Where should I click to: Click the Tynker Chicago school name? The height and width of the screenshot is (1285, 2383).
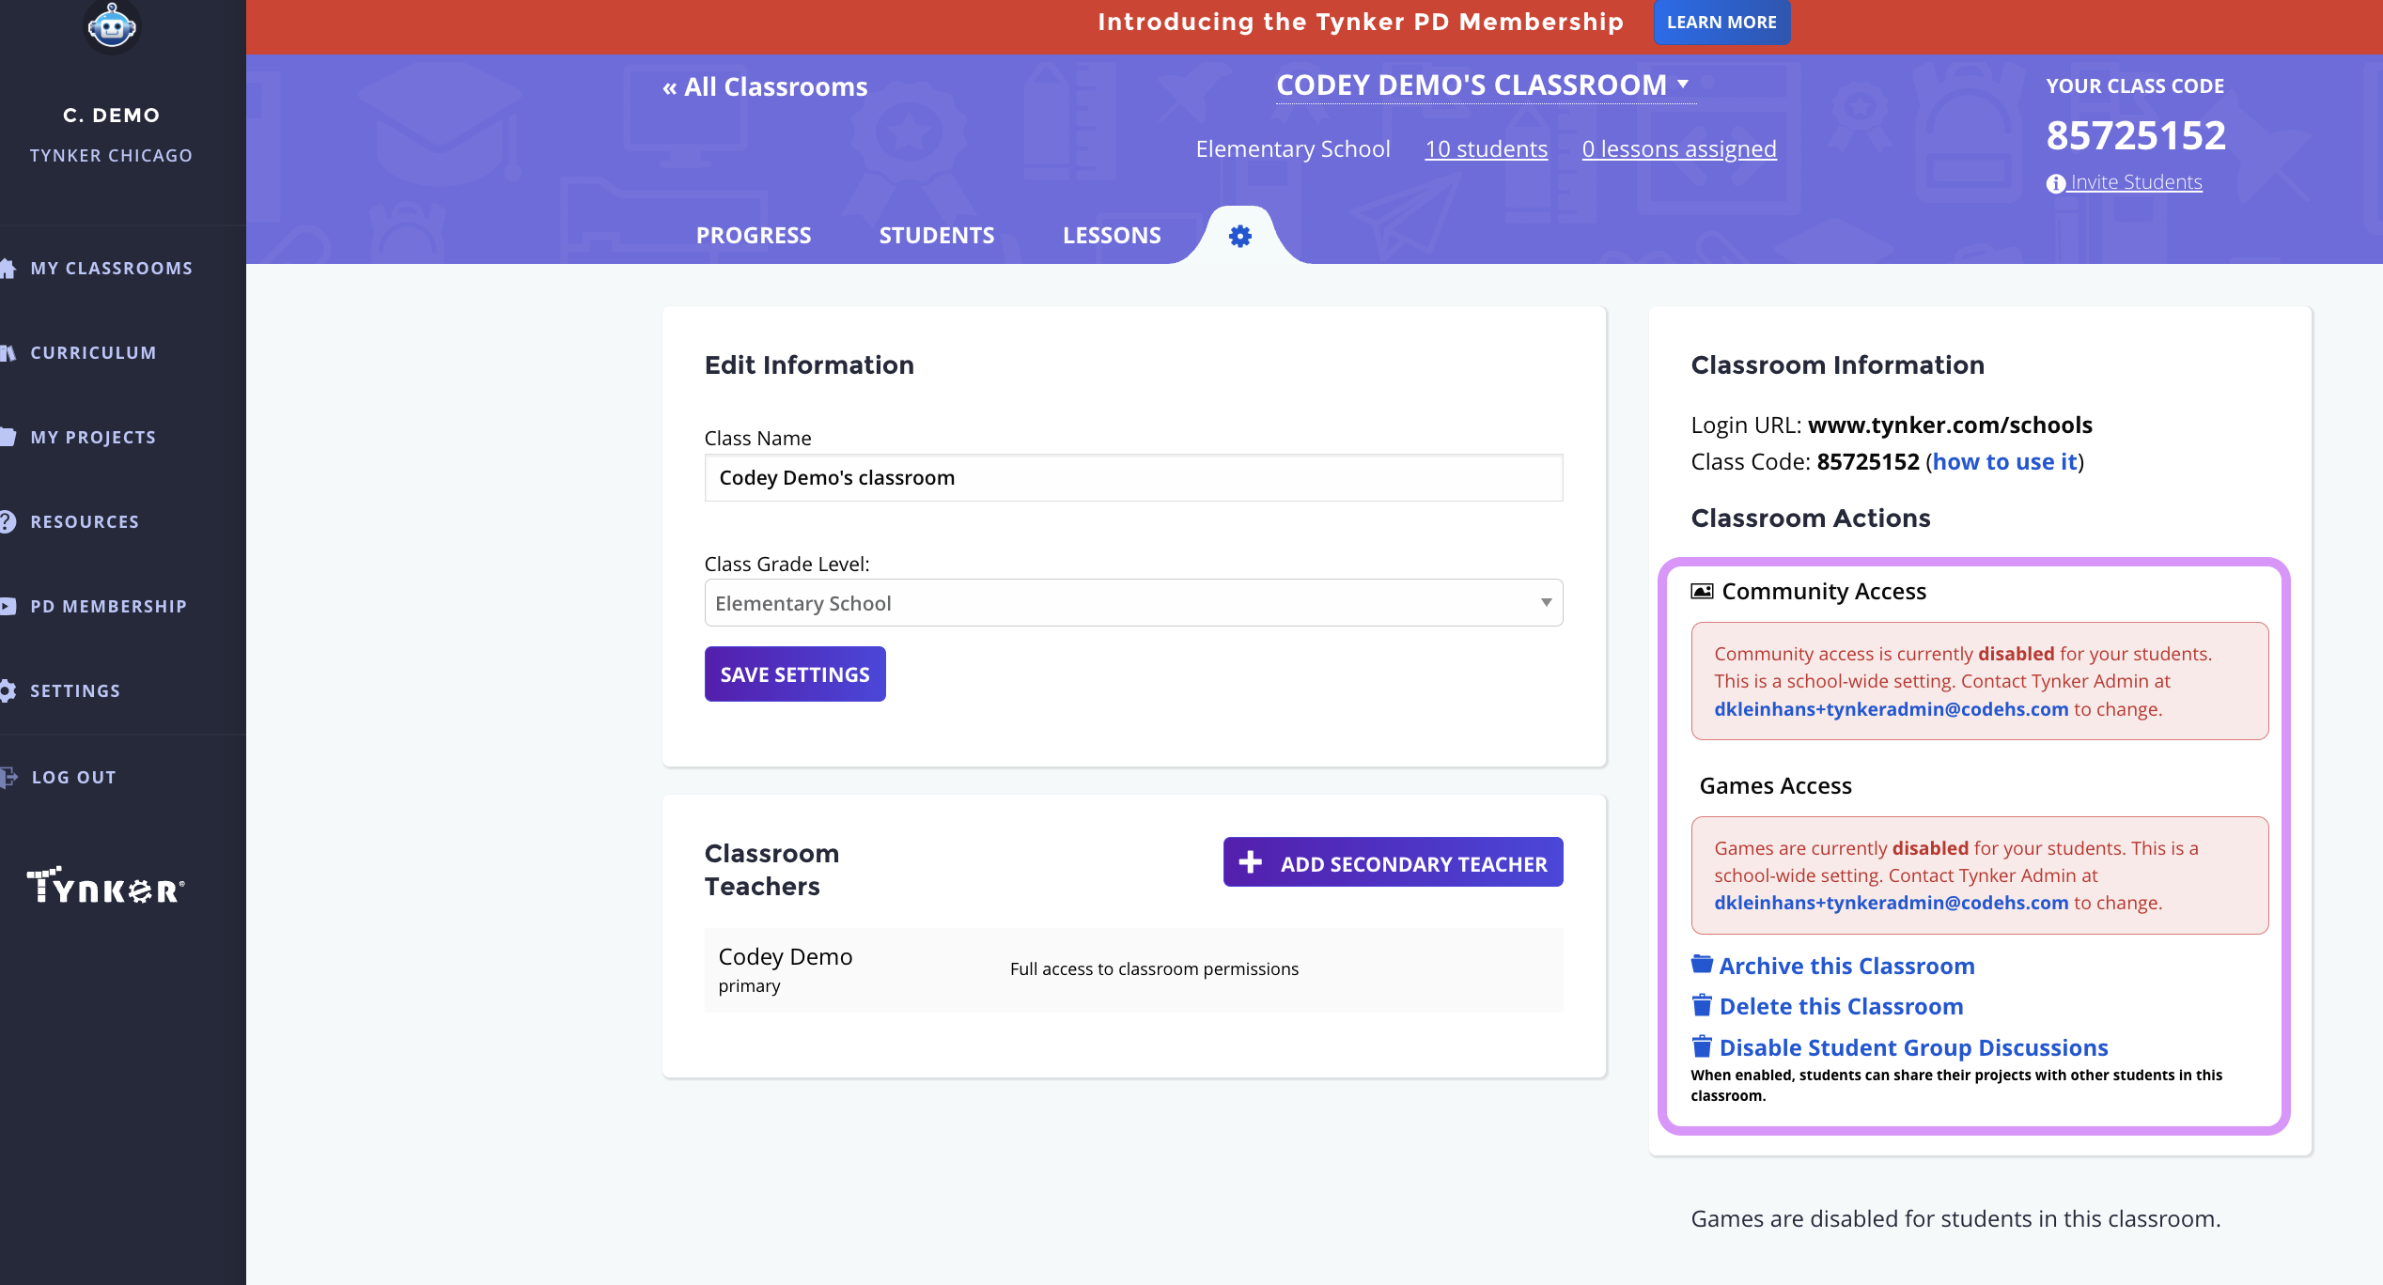point(111,156)
